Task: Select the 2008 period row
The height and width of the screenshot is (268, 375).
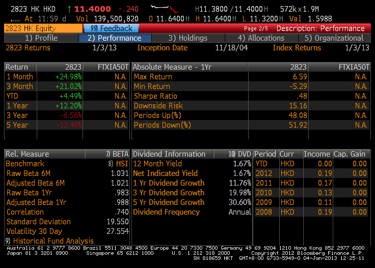Action: tap(311, 212)
